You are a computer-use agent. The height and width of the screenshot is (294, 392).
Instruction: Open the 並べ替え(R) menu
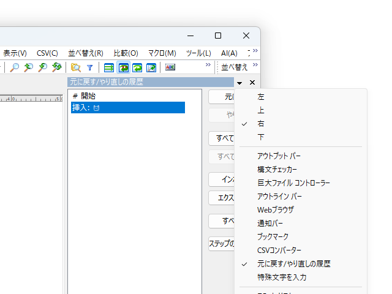click(86, 53)
